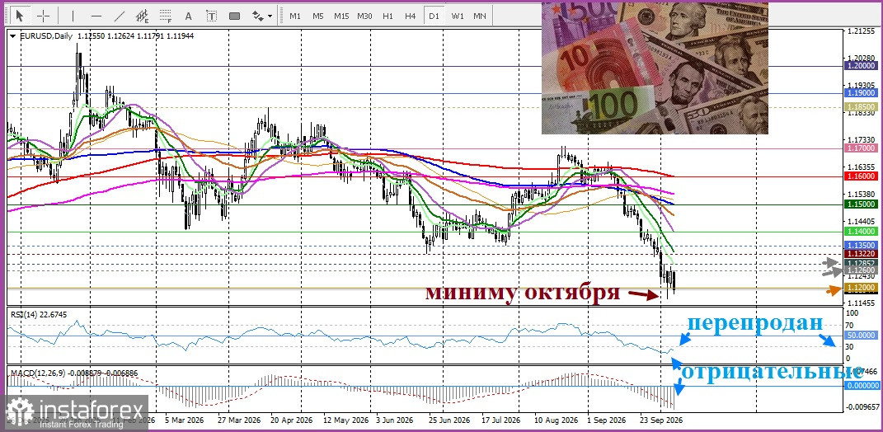883x432 pixels.
Task: Select the text label 'T' tool
Action: point(211,16)
